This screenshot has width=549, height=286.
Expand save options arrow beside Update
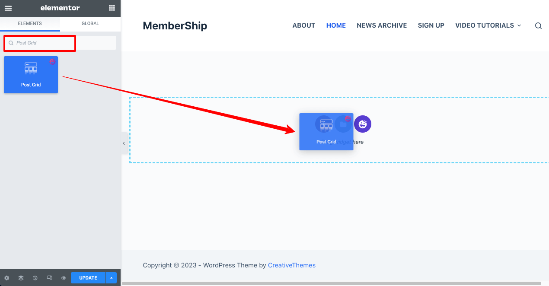tap(111, 278)
